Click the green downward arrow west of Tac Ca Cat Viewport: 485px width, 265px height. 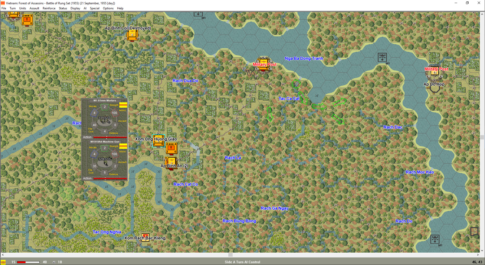(270, 114)
